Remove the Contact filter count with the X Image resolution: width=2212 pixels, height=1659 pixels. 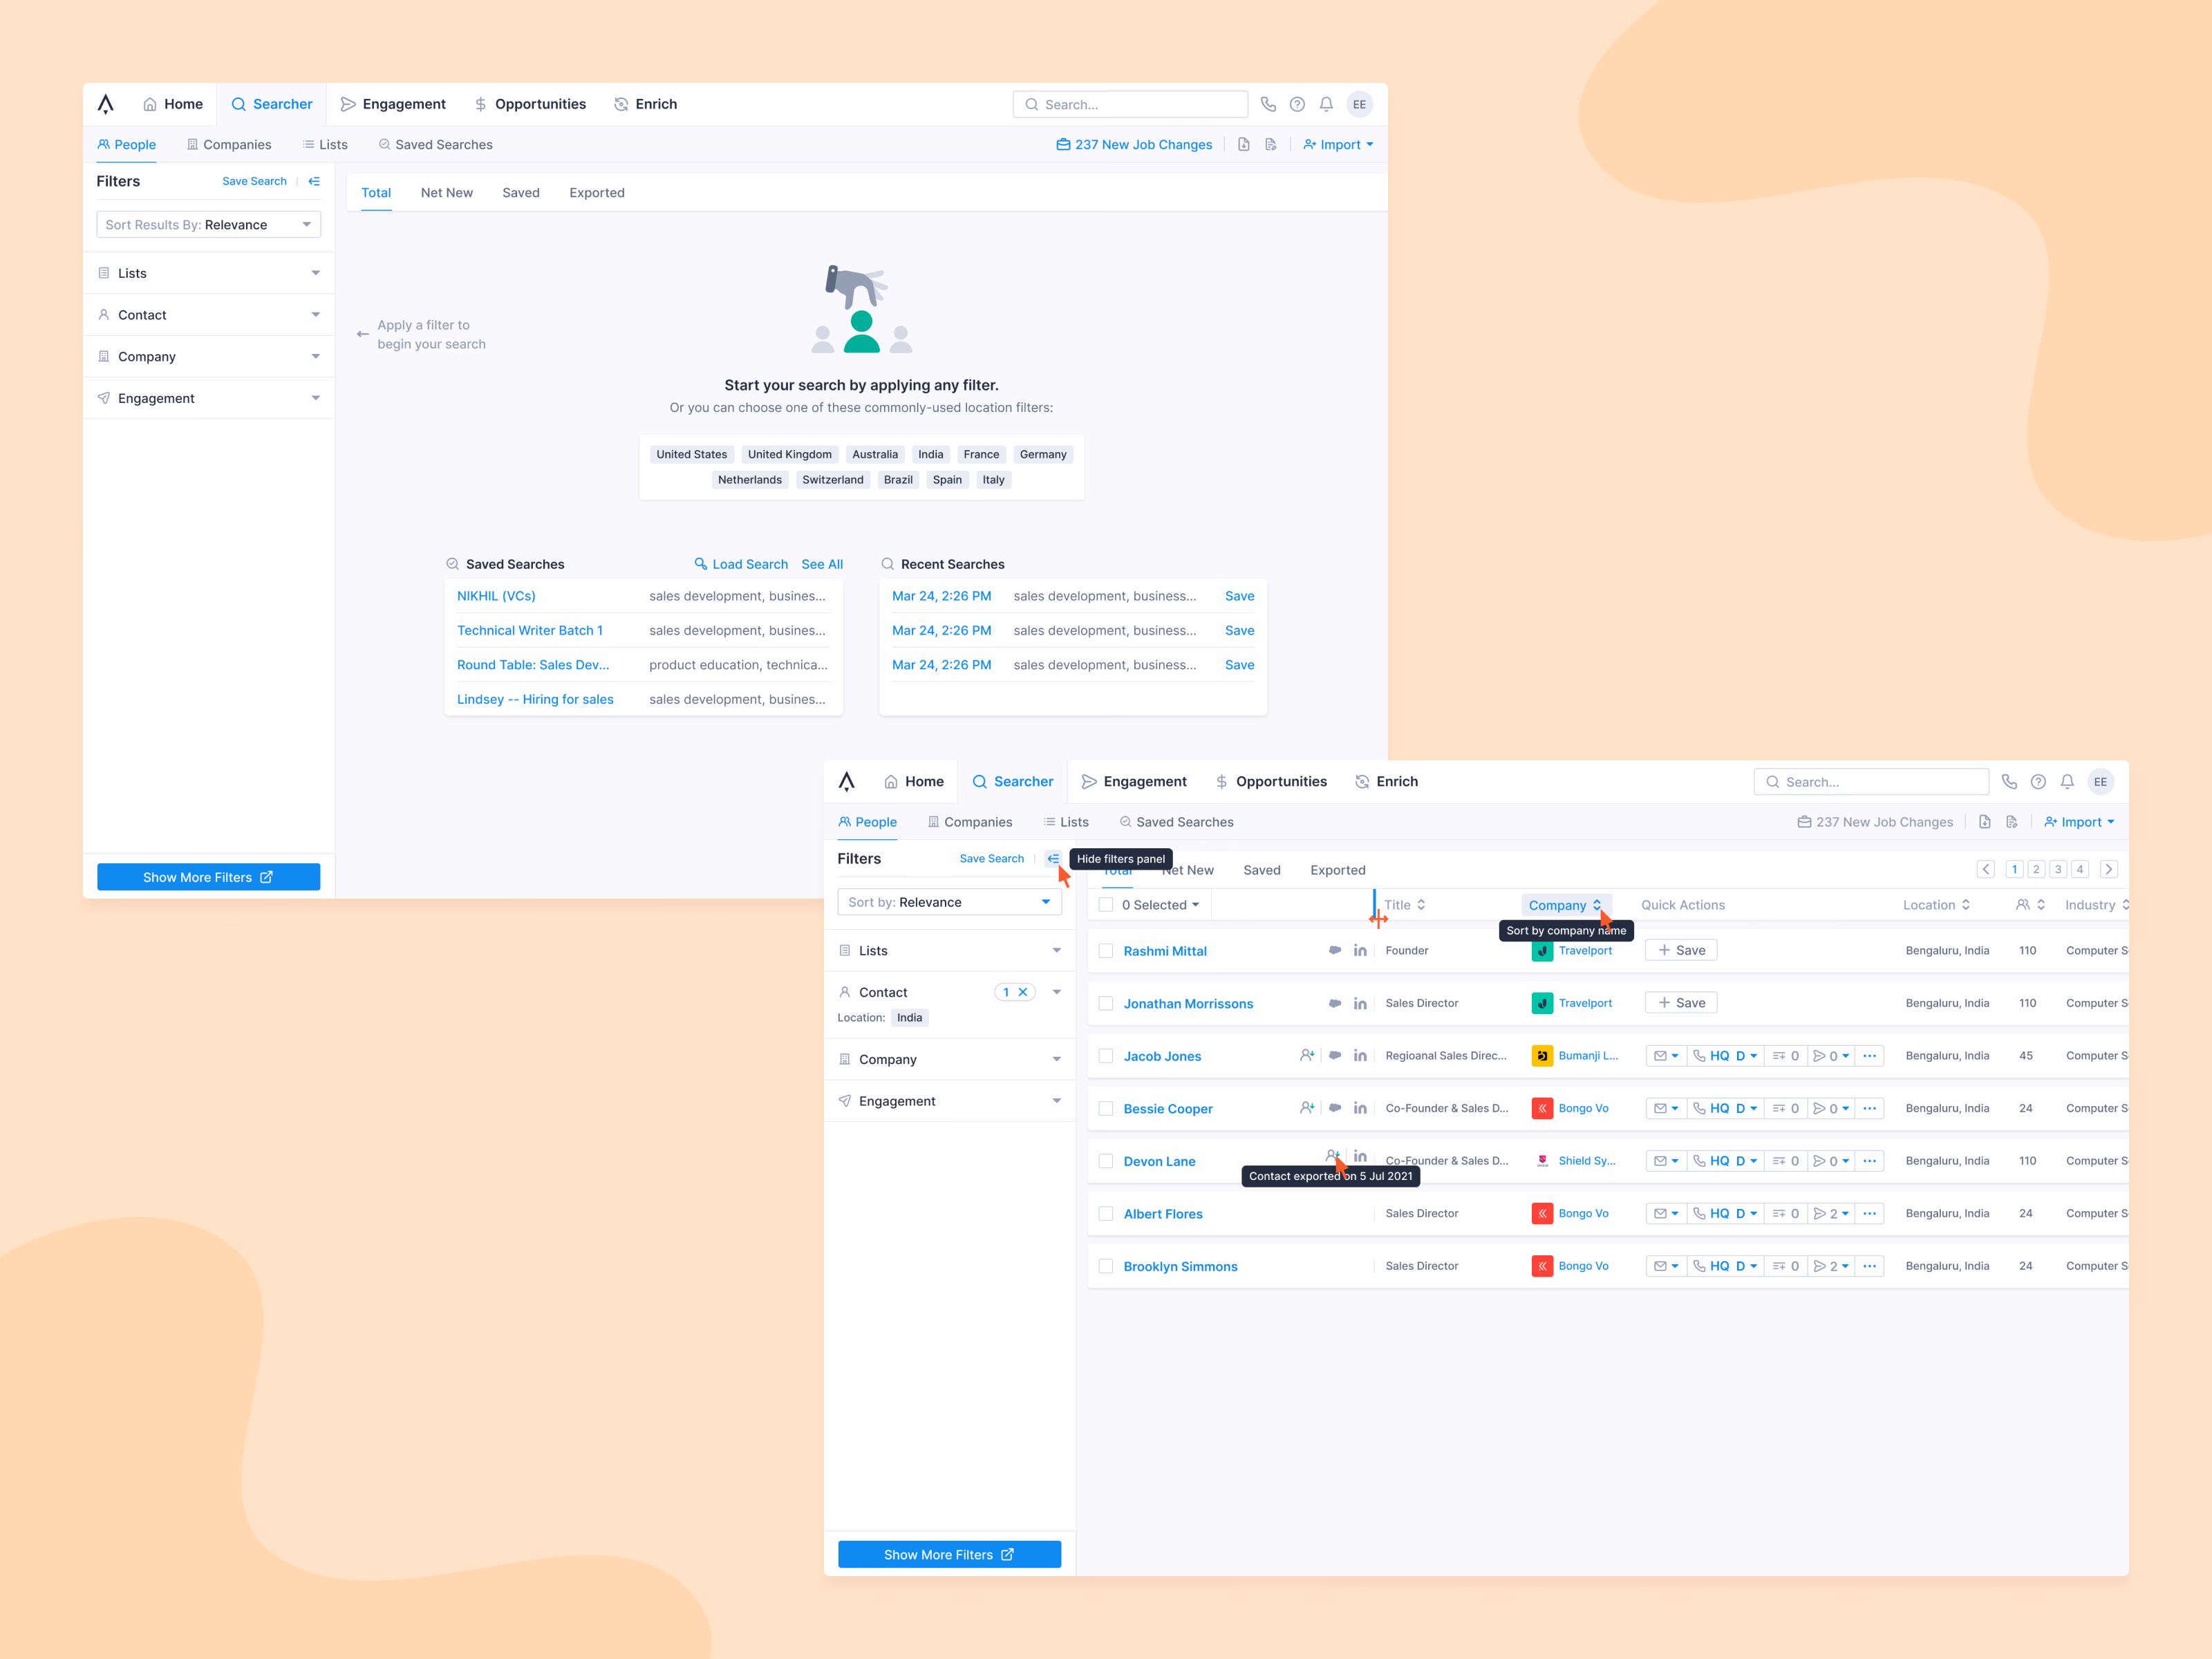[1022, 992]
